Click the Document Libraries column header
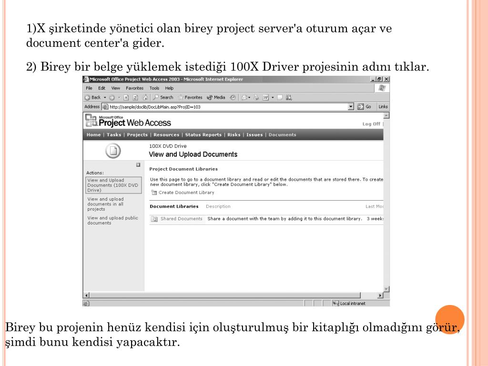Screen dimensions: 488x366 (174, 206)
